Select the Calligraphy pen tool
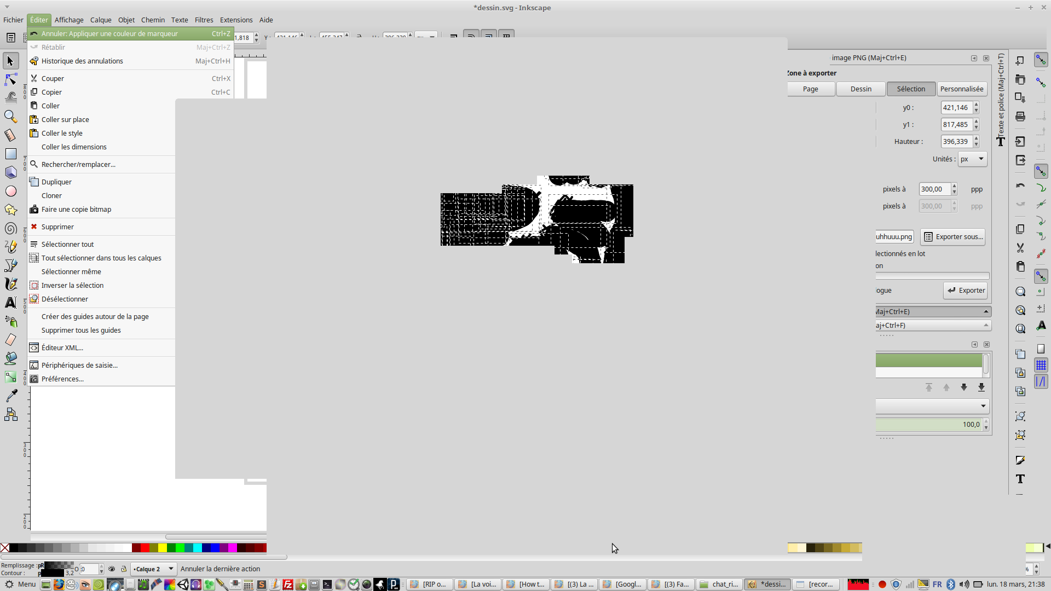Screen dimensions: 1051x591 10,284
